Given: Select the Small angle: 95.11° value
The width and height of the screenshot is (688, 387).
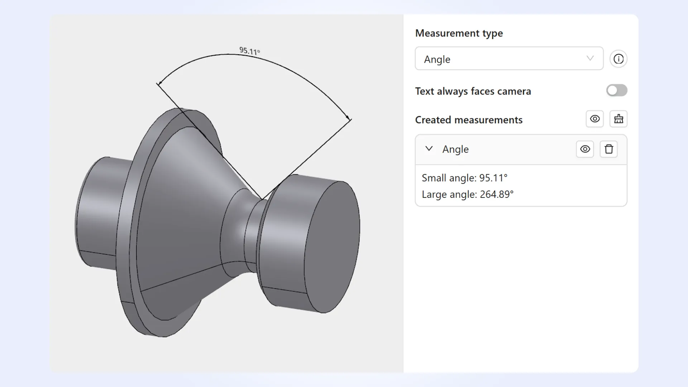Looking at the screenshot, I should [464, 178].
